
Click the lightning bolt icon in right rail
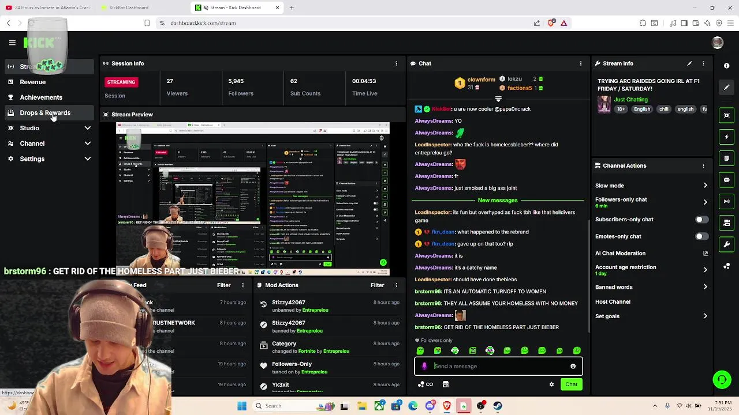[x=727, y=137]
